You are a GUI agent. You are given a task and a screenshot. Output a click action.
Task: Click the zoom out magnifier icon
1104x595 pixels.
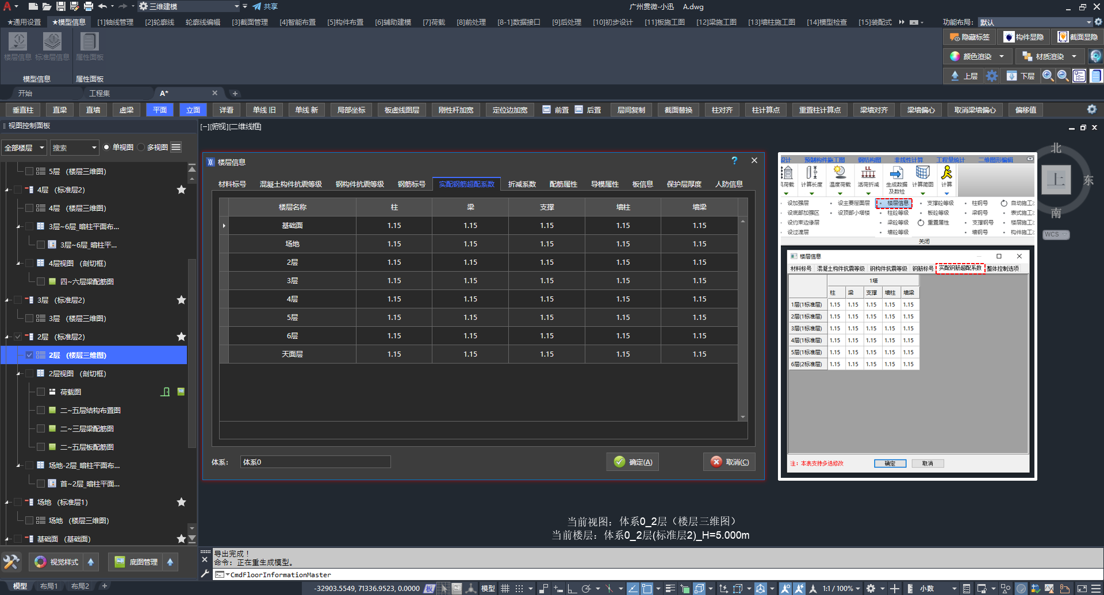click(1063, 76)
